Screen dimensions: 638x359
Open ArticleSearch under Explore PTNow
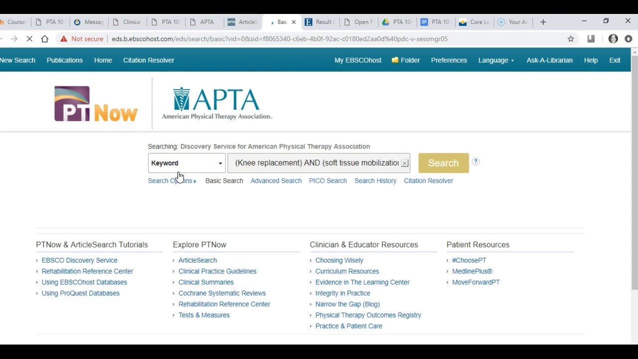pos(198,260)
